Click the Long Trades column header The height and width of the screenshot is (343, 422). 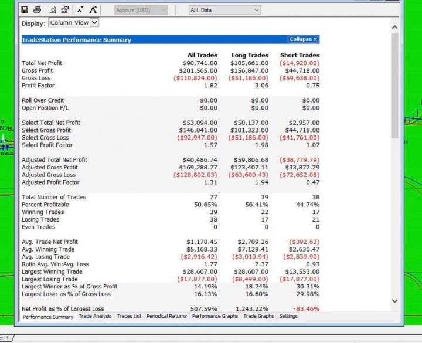tap(250, 55)
